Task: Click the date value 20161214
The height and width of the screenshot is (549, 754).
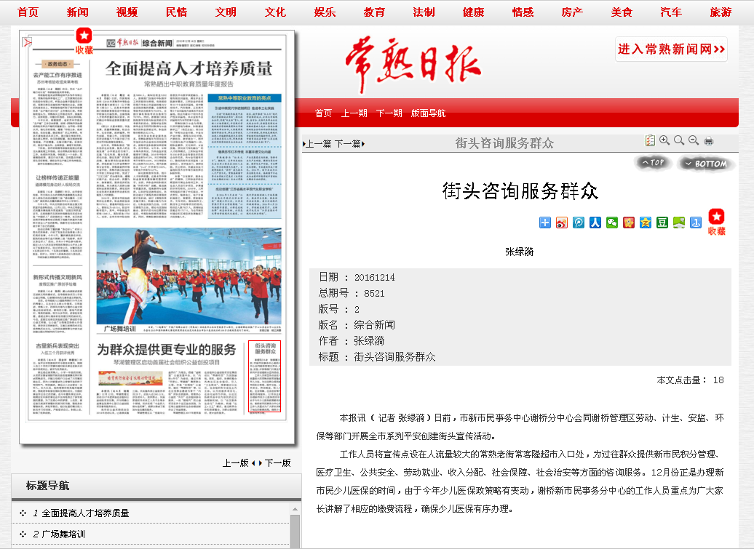Action: pos(375,277)
